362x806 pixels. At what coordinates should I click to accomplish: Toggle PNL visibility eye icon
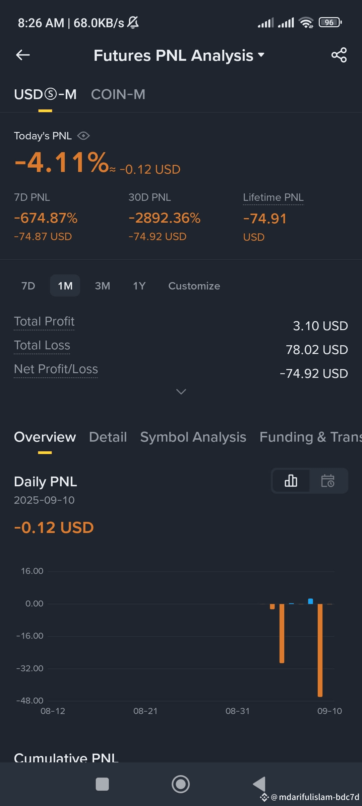pos(83,136)
